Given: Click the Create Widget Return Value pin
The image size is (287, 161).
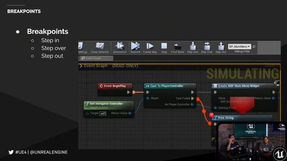Looking at the screenshot, I should (273, 98).
